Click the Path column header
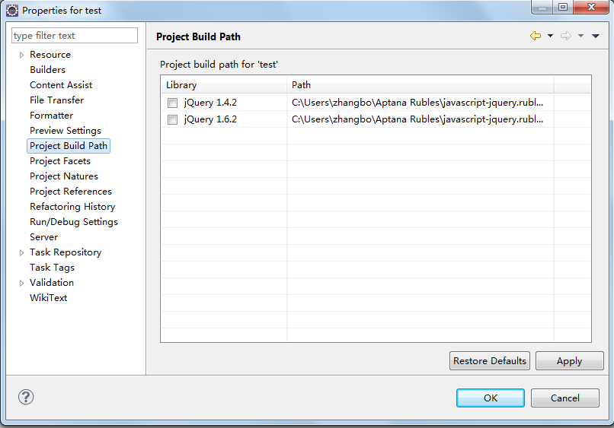This screenshot has height=428, width=614. [x=421, y=85]
